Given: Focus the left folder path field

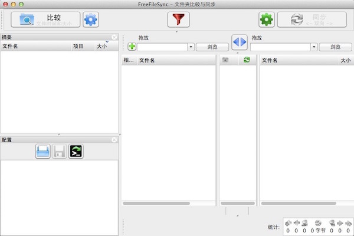Looking at the screenshot, I should click(162, 47).
